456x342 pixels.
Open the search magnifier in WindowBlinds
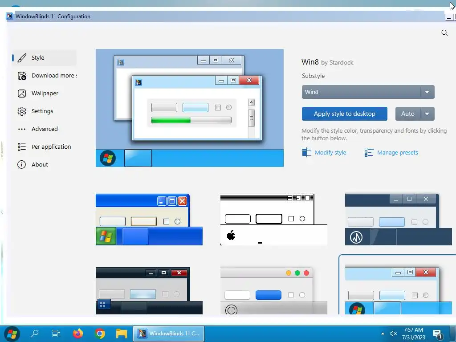pyautogui.click(x=444, y=33)
